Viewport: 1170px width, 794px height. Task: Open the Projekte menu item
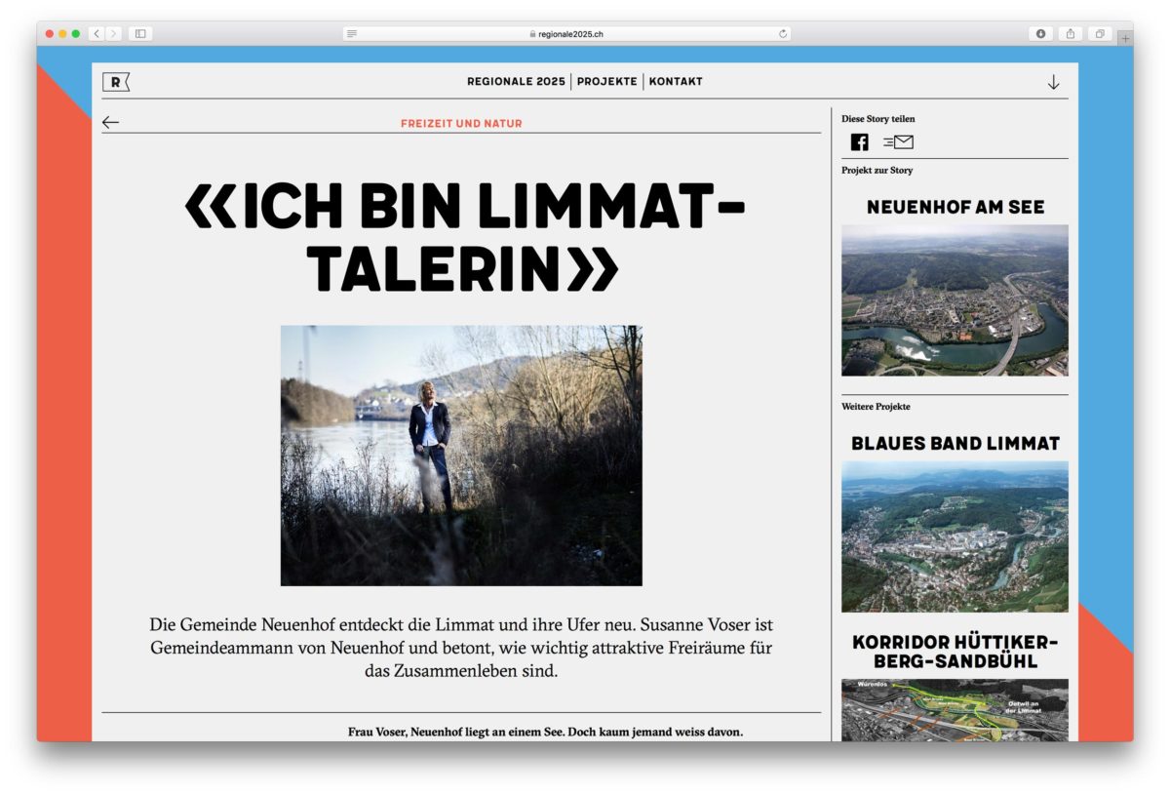(x=606, y=82)
